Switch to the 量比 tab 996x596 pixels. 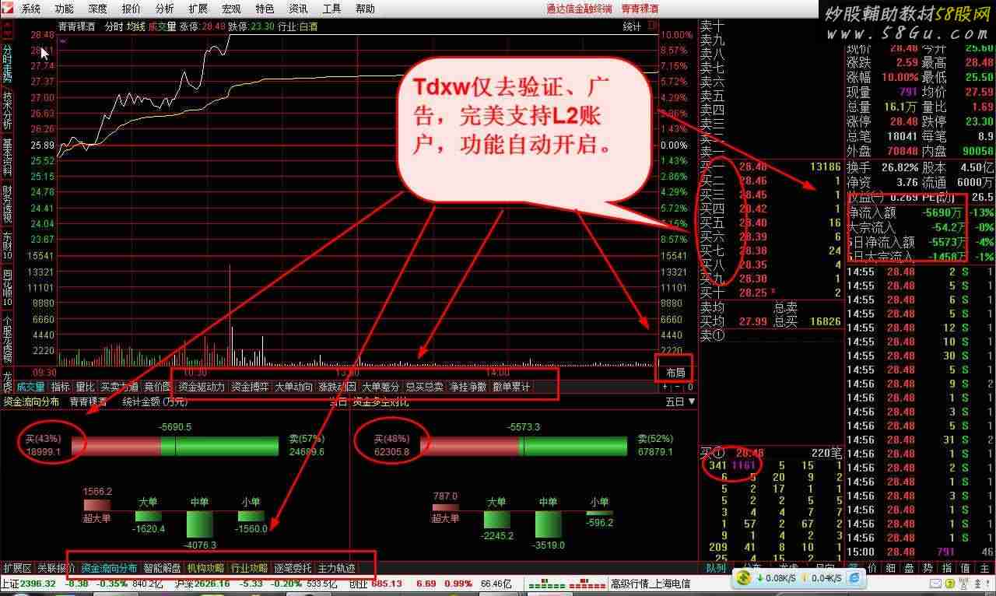[x=85, y=387]
